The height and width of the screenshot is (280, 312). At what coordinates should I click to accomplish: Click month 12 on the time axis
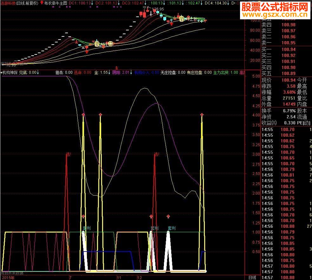point(140,277)
